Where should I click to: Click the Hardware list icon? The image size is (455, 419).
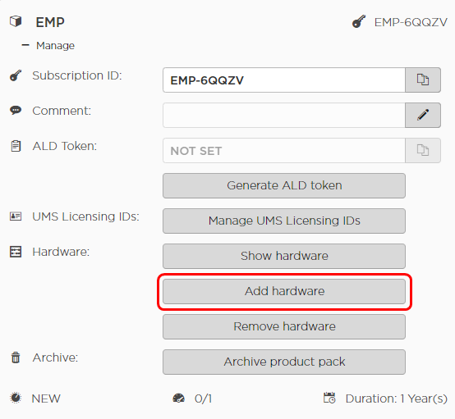click(x=16, y=252)
